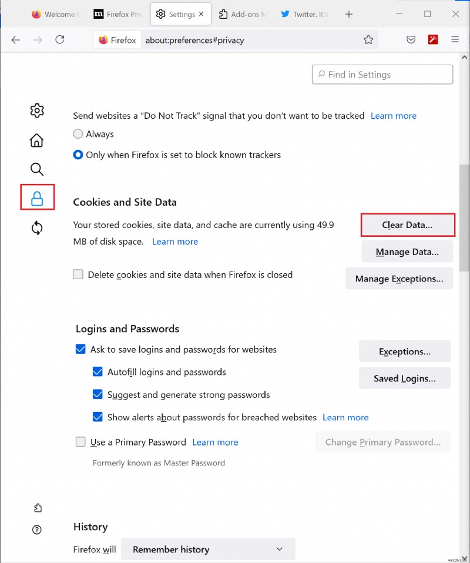Viewport: 470px width, 563px height.
Task: Reload the current page
Action: (x=59, y=40)
